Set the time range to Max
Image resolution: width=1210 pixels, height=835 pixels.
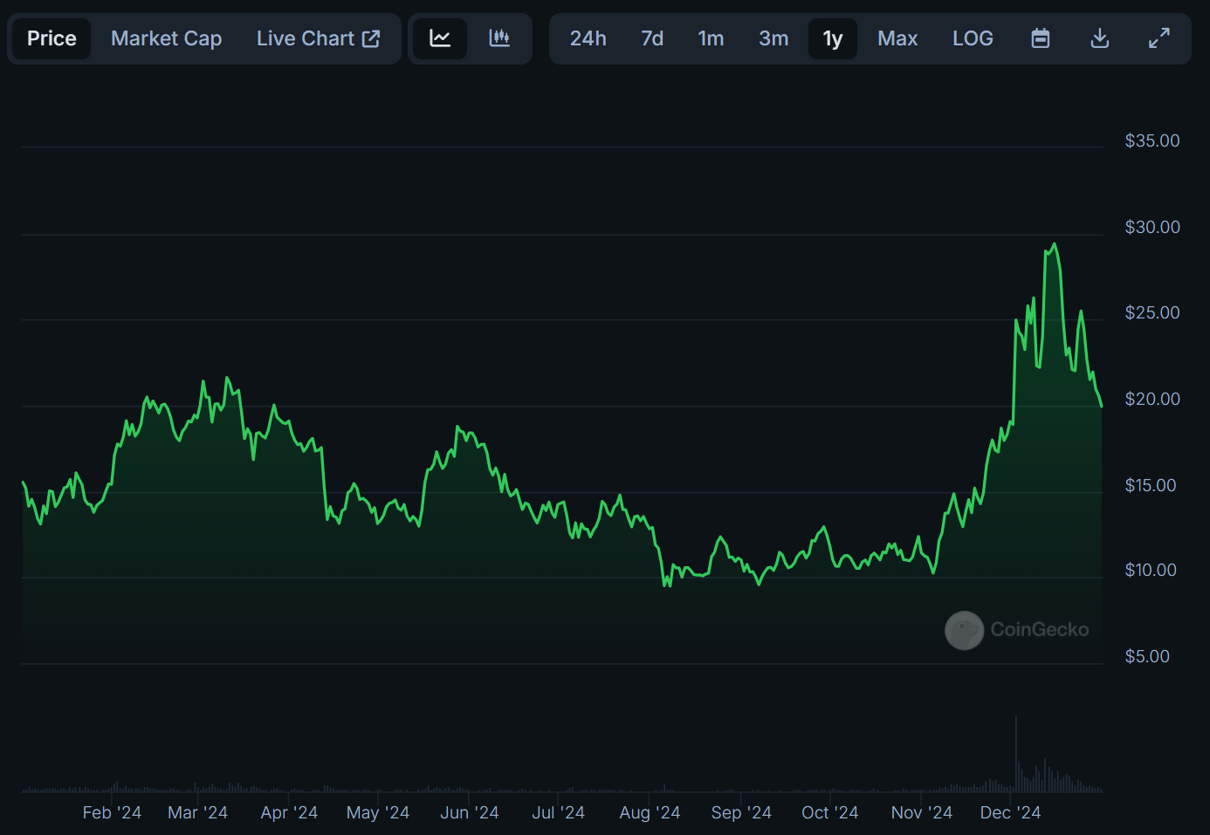click(897, 38)
